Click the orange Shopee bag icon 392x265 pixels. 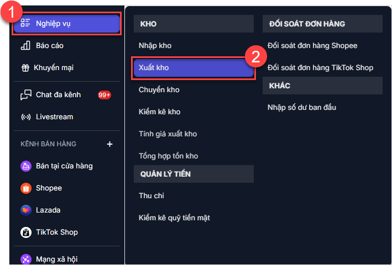(25, 188)
